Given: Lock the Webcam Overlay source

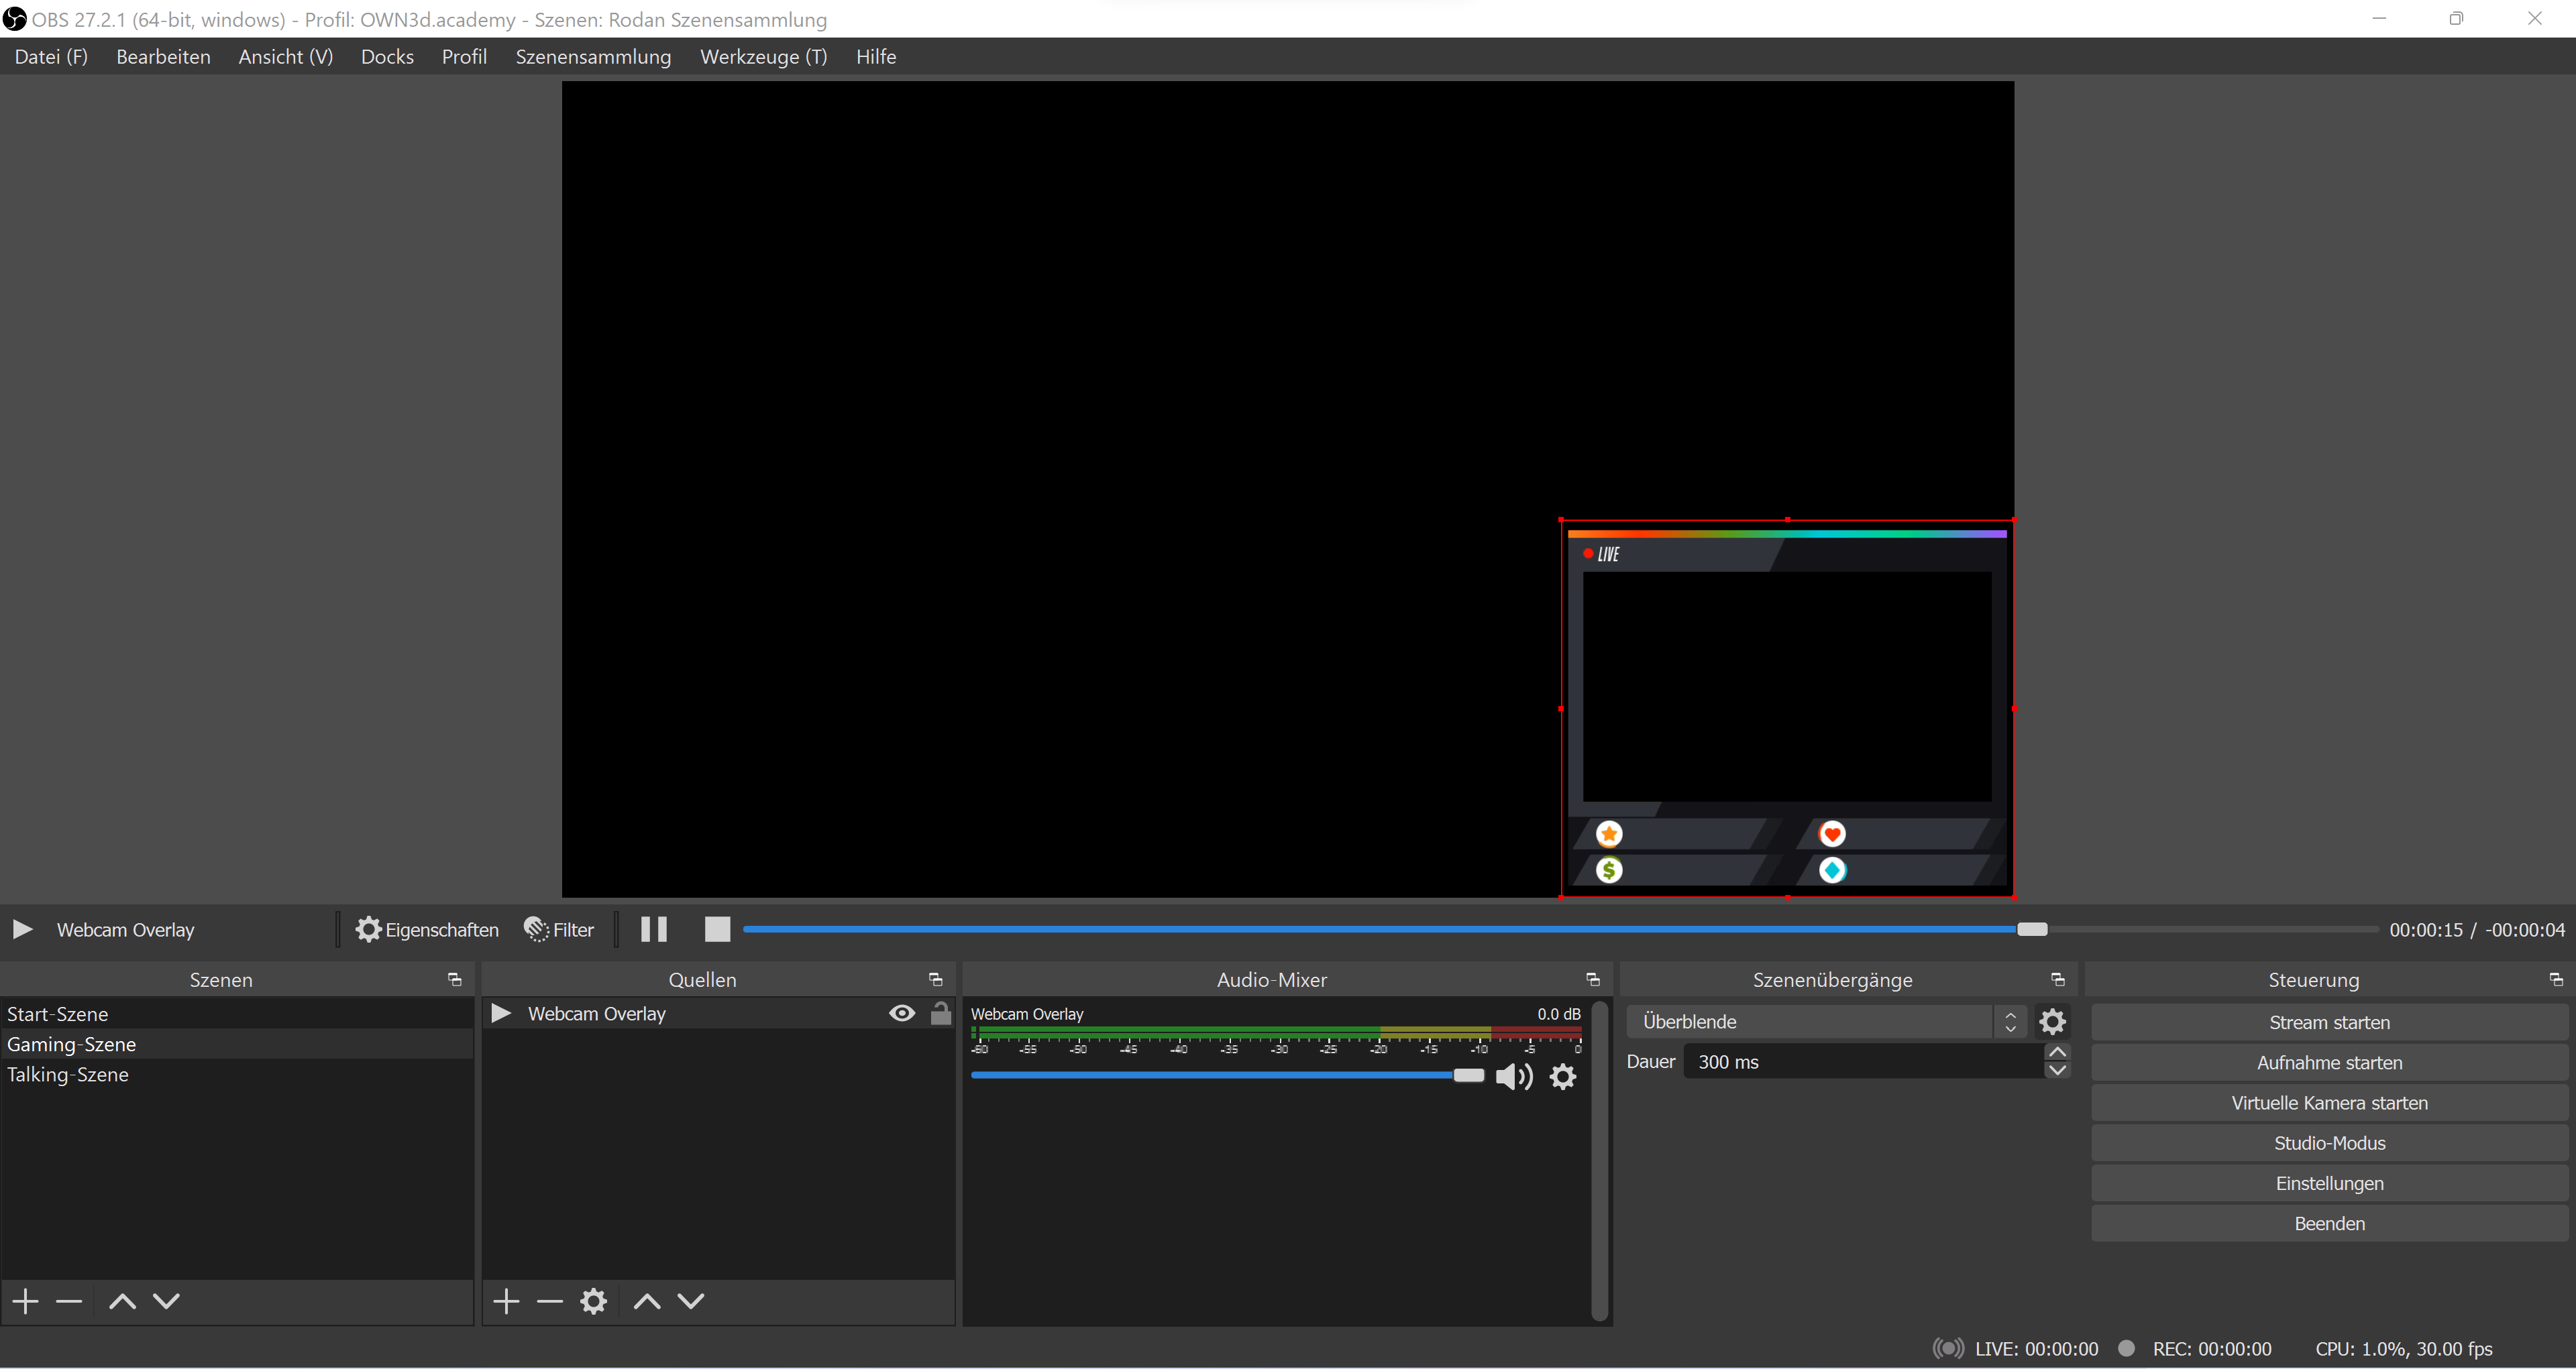Looking at the screenshot, I should tap(940, 1012).
